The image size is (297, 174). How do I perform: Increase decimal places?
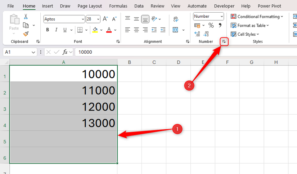(x=197, y=34)
